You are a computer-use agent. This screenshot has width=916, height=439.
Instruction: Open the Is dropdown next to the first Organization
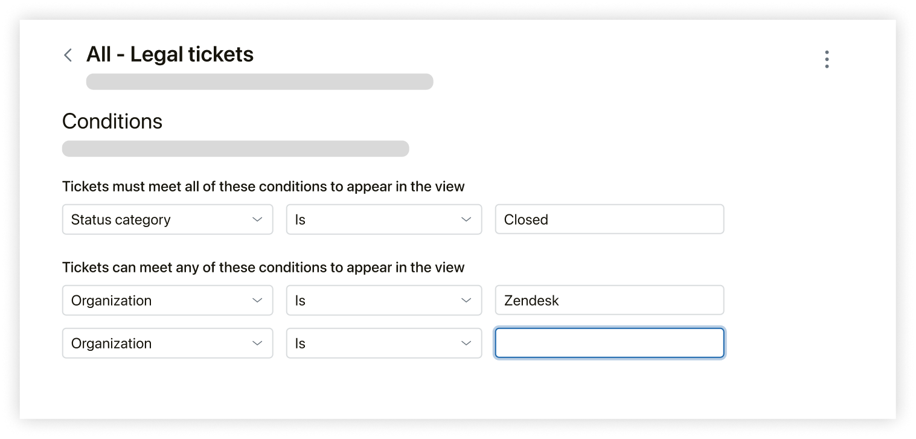click(384, 300)
